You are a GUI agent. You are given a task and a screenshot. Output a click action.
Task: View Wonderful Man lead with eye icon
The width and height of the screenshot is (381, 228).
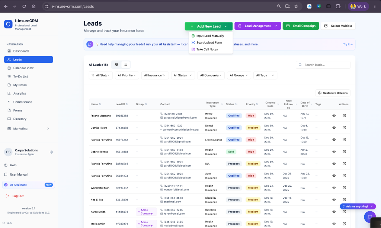pos(334,188)
